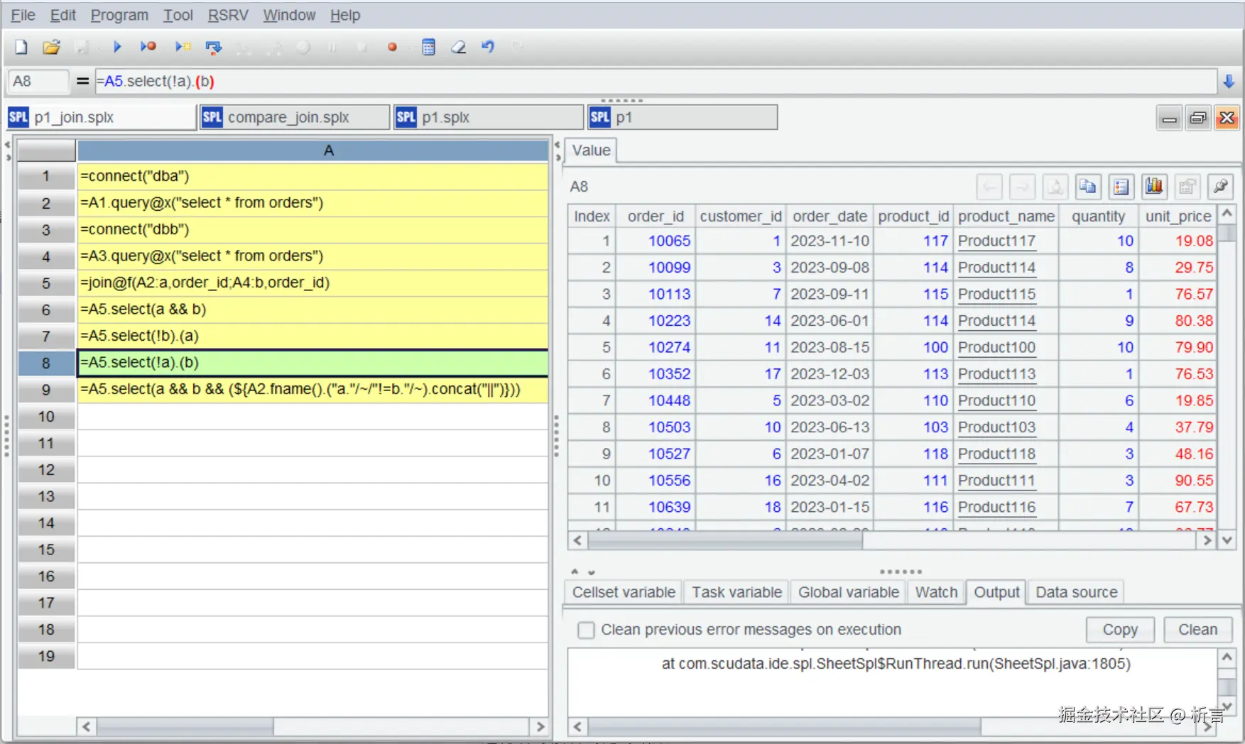Viewport: 1245px width, 744px height.
Task: Click the data table vertical scrollbar up arrow
Action: pos(1227,214)
